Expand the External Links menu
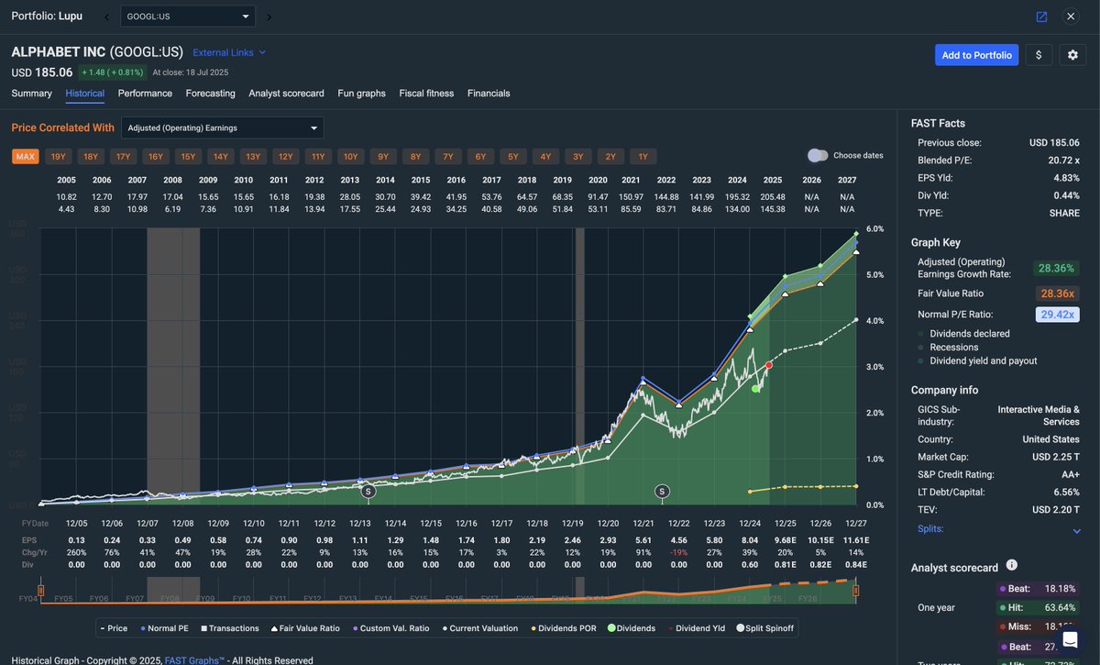 pyautogui.click(x=229, y=52)
